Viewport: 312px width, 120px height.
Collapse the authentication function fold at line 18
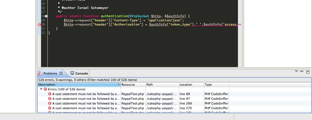point(46,16)
